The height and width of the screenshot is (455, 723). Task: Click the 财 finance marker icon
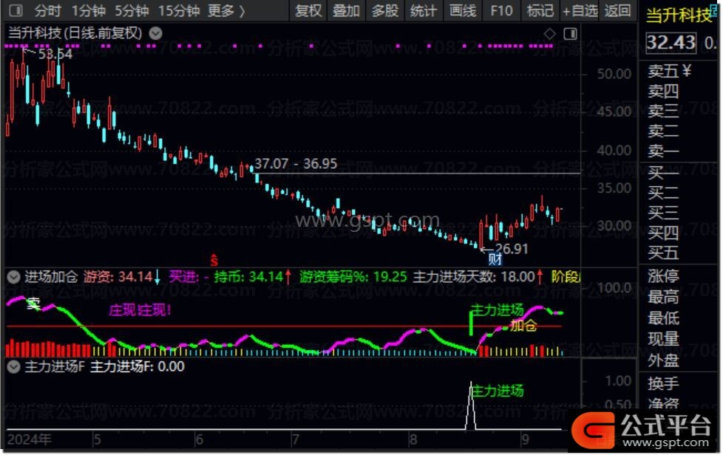tap(495, 259)
